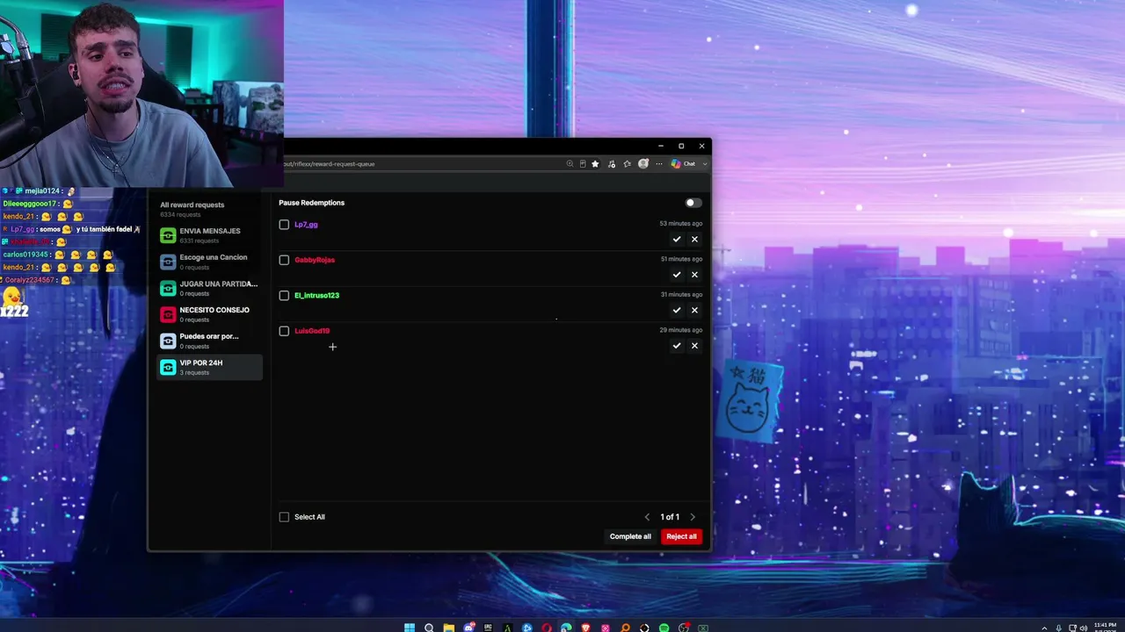This screenshot has height=632, width=1125.
Task: Click the zoom magnifier in address bar
Action: click(570, 163)
